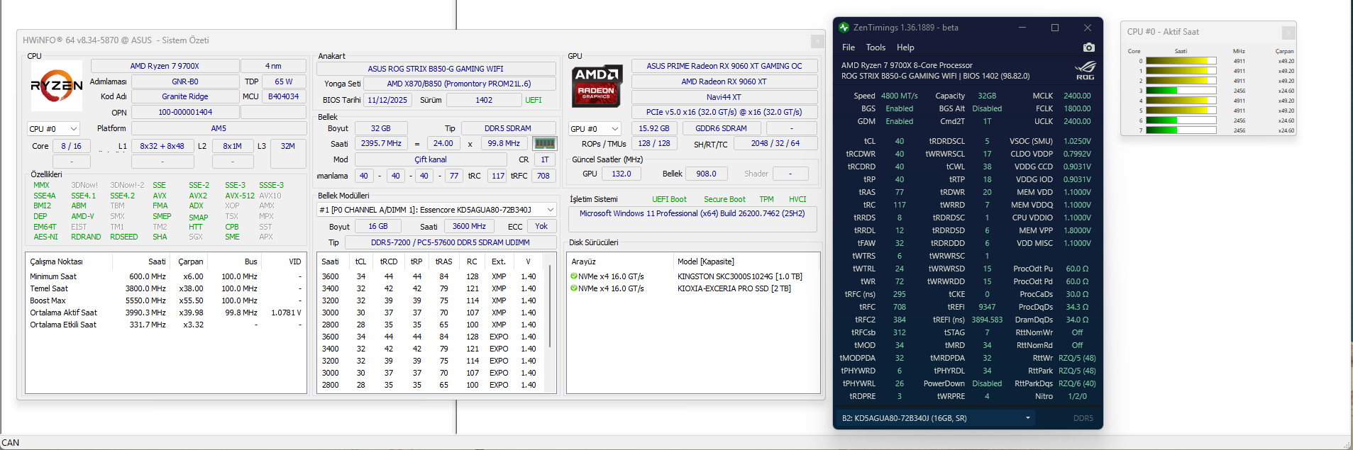Click the Çalışma Noktası column header
Image resolution: width=1353 pixels, height=450 pixels.
click(x=56, y=261)
